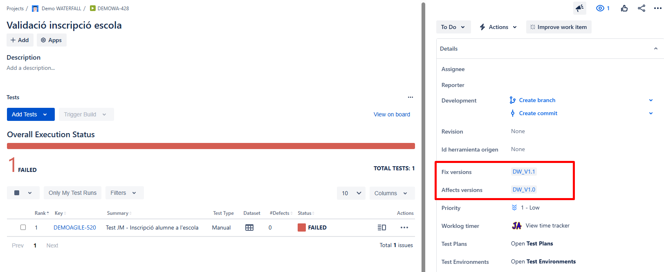The image size is (664, 272).
Task: Click the Create commit icon
Action: point(513,113)
